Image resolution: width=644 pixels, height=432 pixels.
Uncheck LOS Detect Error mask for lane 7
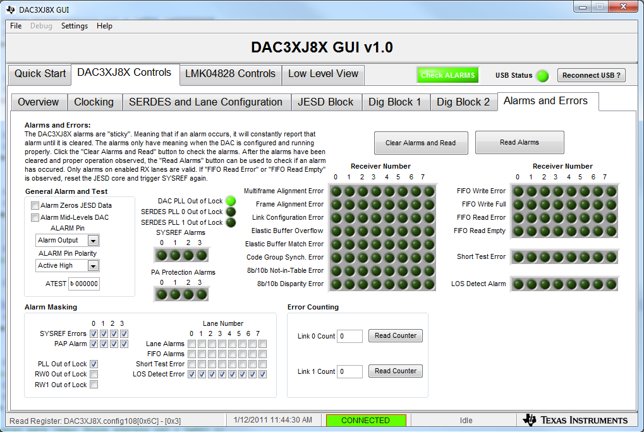[x=262, y=374]
